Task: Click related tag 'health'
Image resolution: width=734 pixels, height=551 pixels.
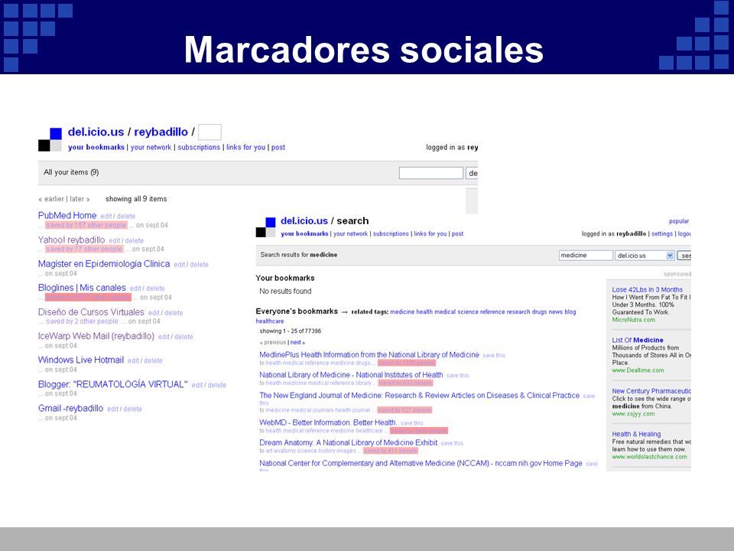Action: pyautogui.click(x=424, y=312)
